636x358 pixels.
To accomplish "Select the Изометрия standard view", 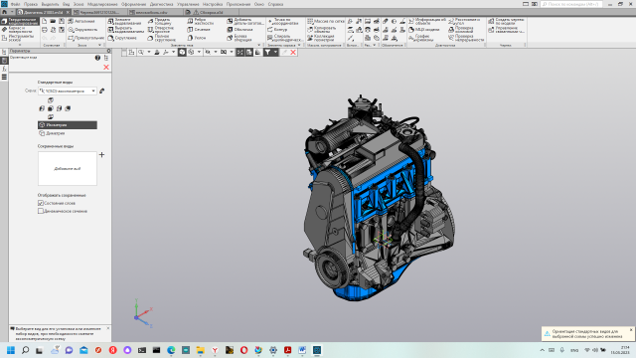I will tap(68, 125).
